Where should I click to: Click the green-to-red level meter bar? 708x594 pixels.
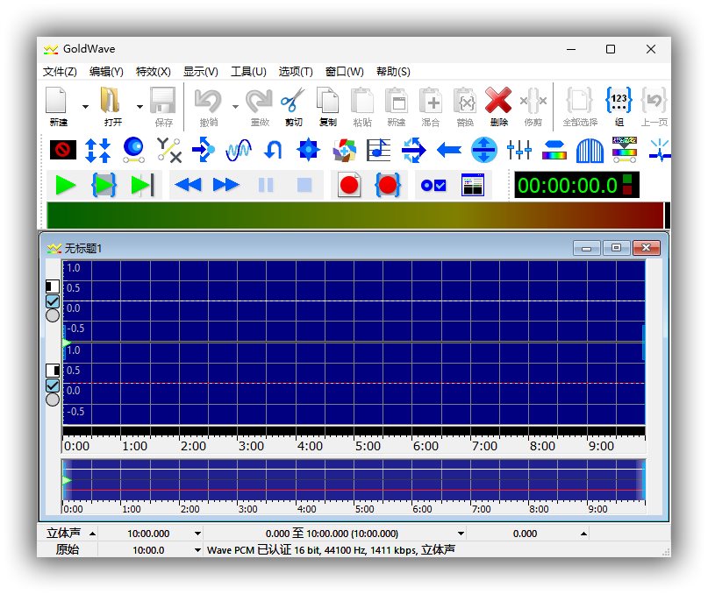(355, 216)
